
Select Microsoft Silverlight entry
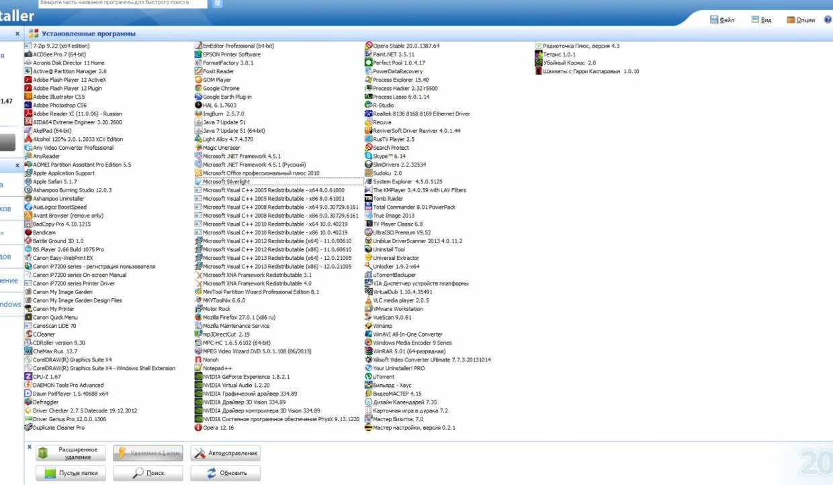coord(277,181)
